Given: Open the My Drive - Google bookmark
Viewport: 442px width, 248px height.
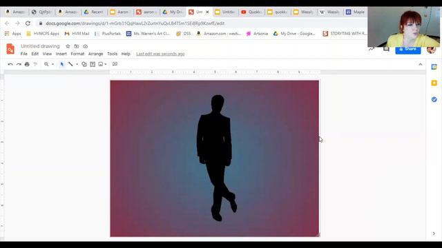Looking at the screenshot, I should click(294, 34).
